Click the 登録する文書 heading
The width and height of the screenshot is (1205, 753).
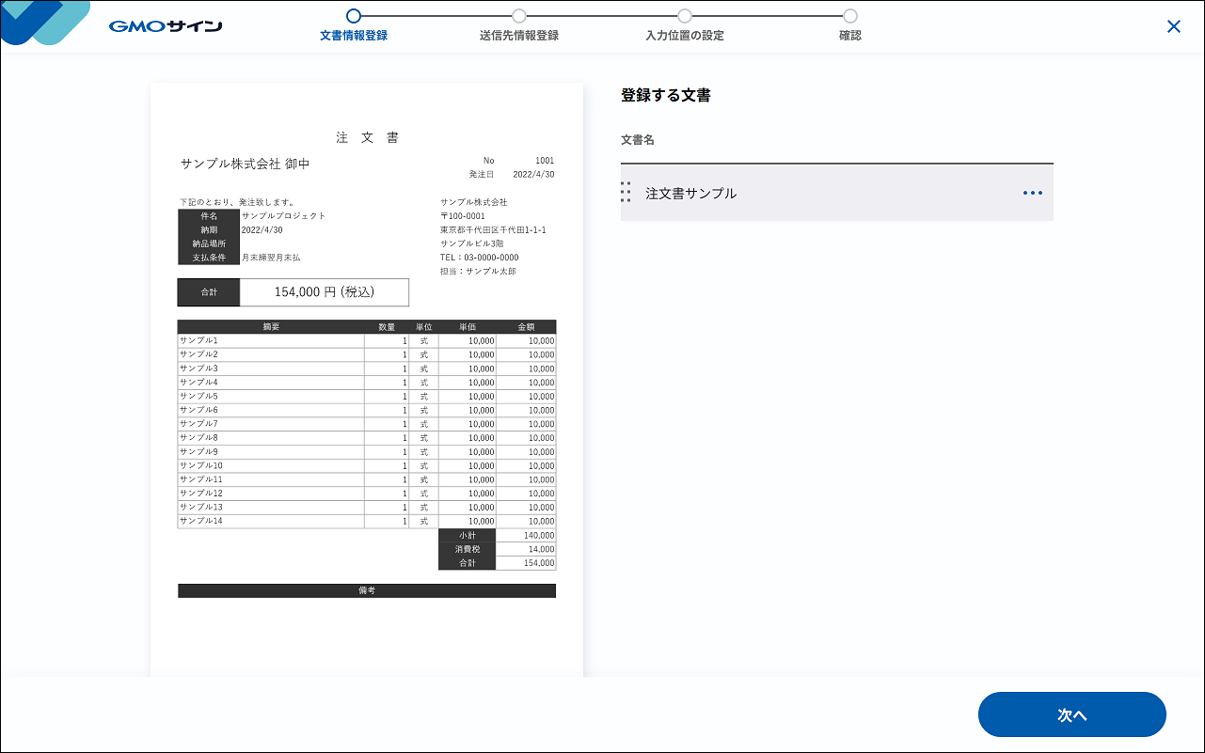pyautogui.click(x=666, y=95)
